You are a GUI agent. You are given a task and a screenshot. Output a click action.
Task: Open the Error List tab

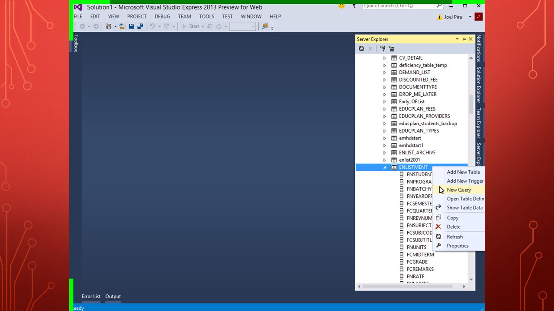point(91,296)
